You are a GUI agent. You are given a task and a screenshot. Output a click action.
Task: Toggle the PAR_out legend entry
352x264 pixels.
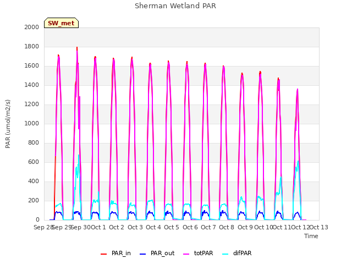[157, 253]
